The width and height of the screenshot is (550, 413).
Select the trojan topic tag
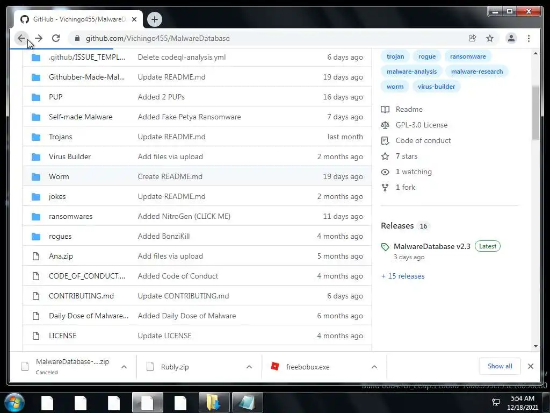(395, 56)
